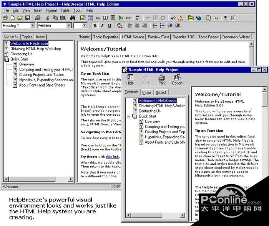Open the Topic Report tab

(208, 37)
